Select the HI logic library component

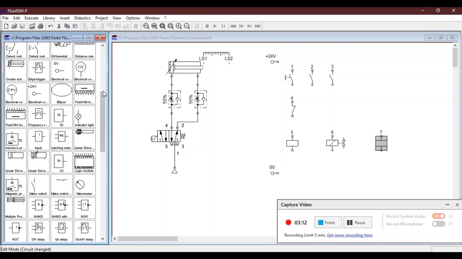[x=61, y=117]
